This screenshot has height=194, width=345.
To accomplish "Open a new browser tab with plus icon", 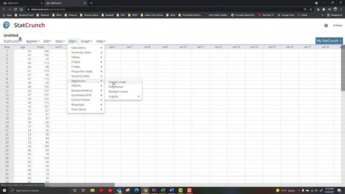I will click(x=91, y=3).
